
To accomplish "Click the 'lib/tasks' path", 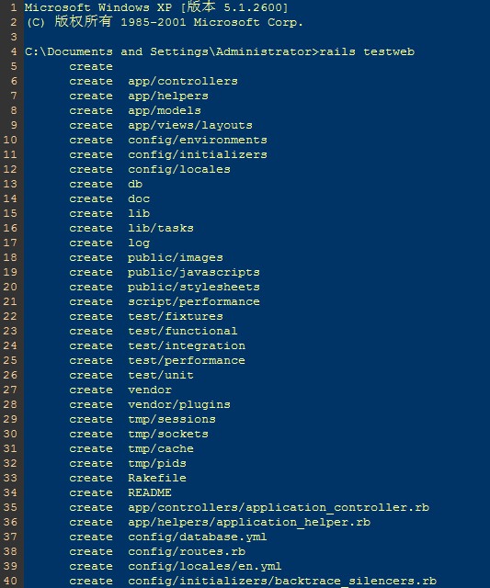I will tap(161, 228).
